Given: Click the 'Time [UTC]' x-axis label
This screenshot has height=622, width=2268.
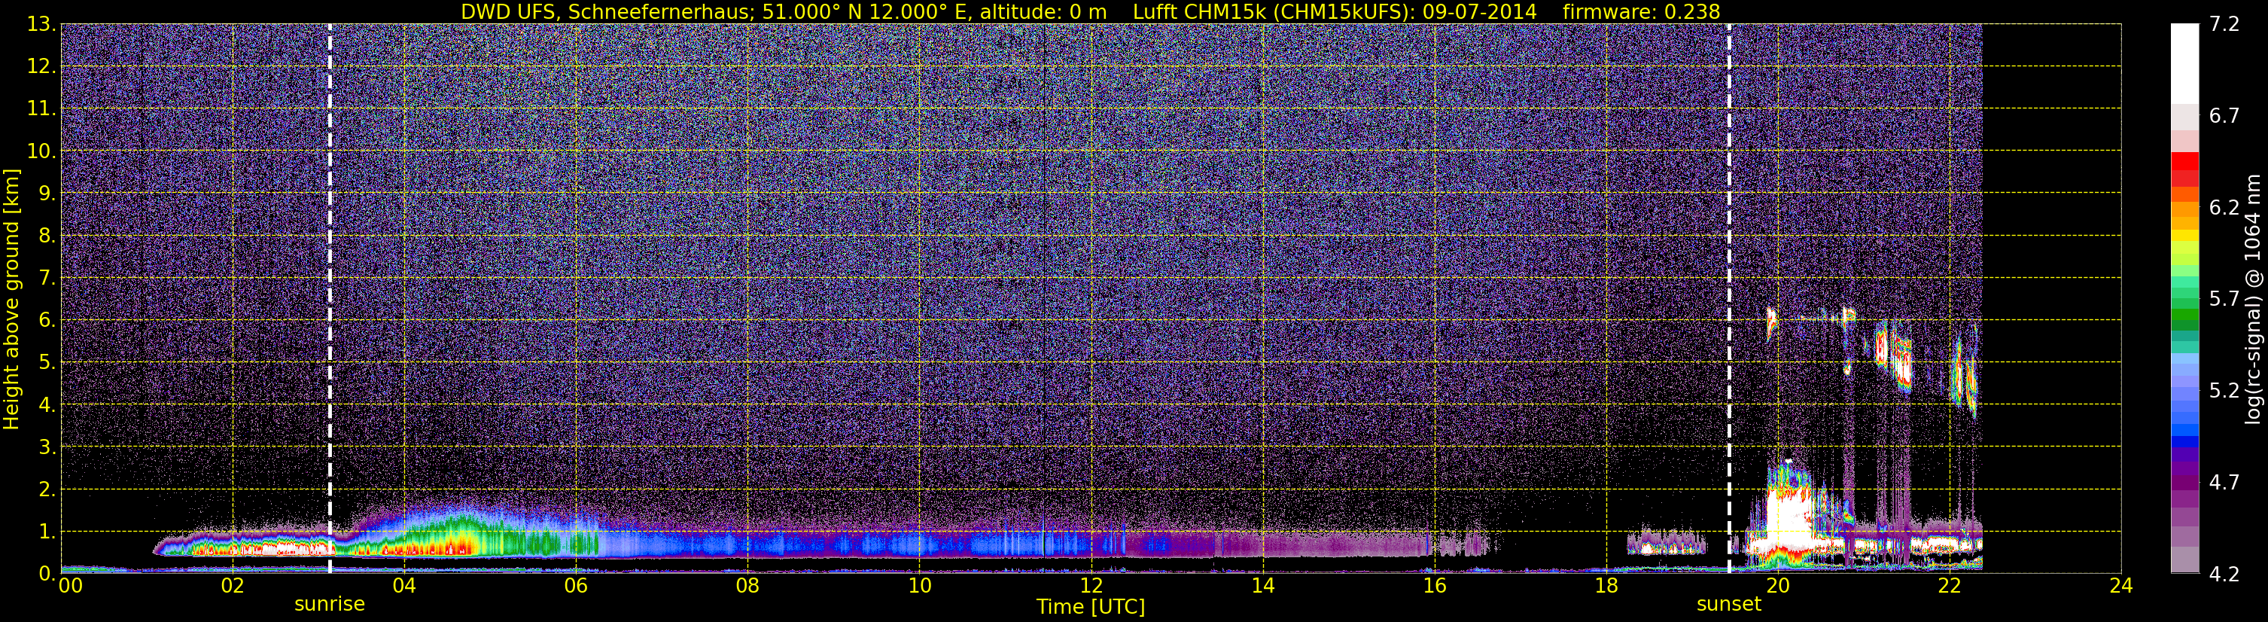Looking at the screenshot, I should click(x=1091, y=606).
